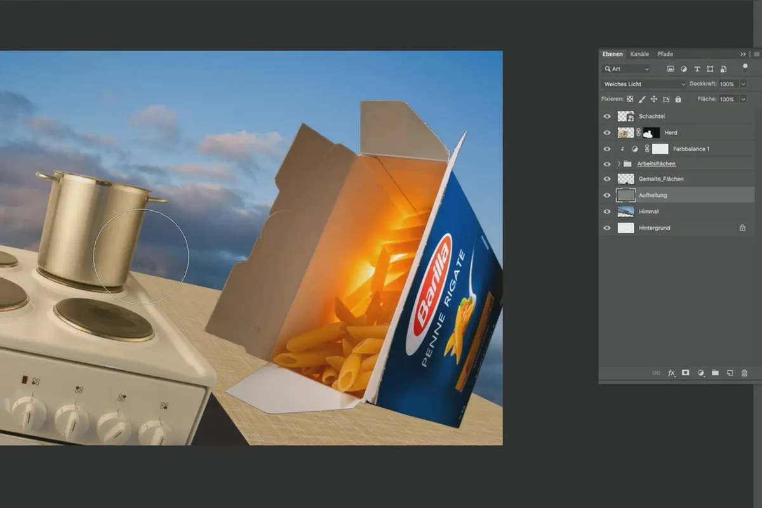Click the Hintergrund layer lock icon
The height and width of the screenshot is (508, 762).
[x=742, y=227]
